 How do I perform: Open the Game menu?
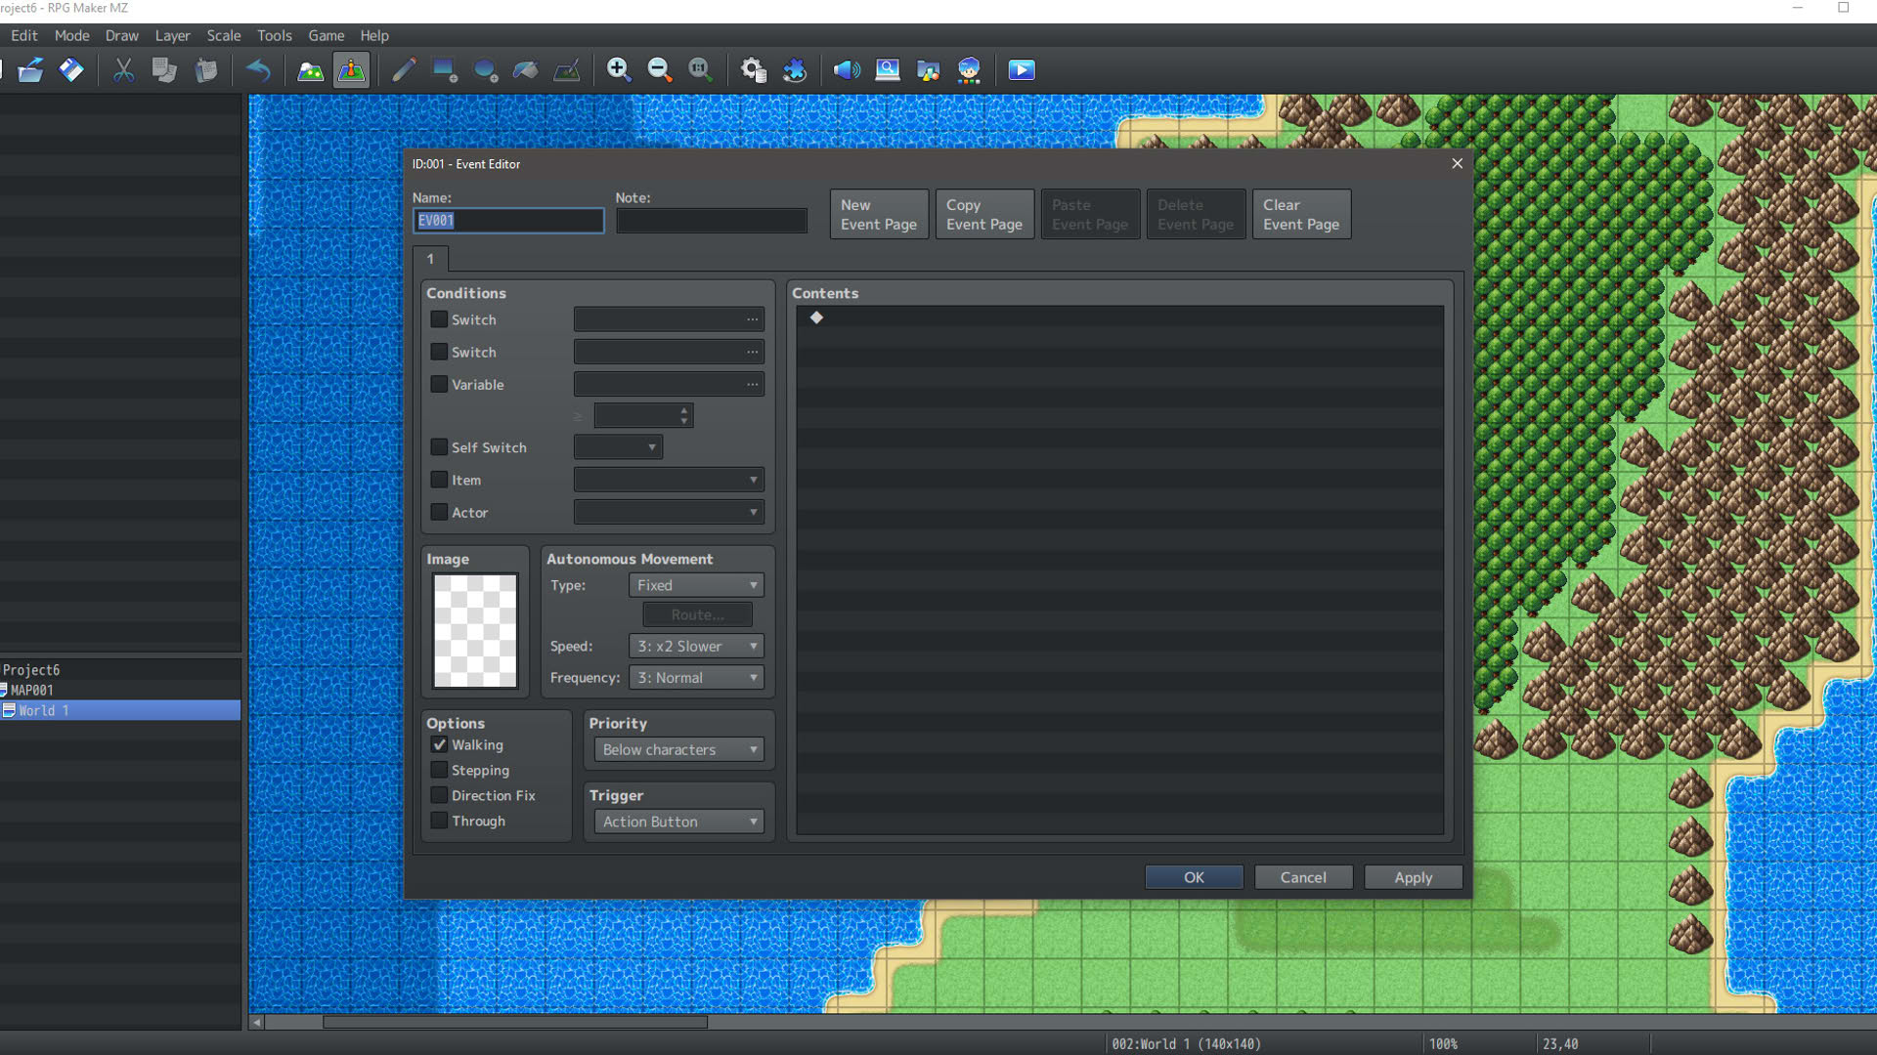pos(326,35)
